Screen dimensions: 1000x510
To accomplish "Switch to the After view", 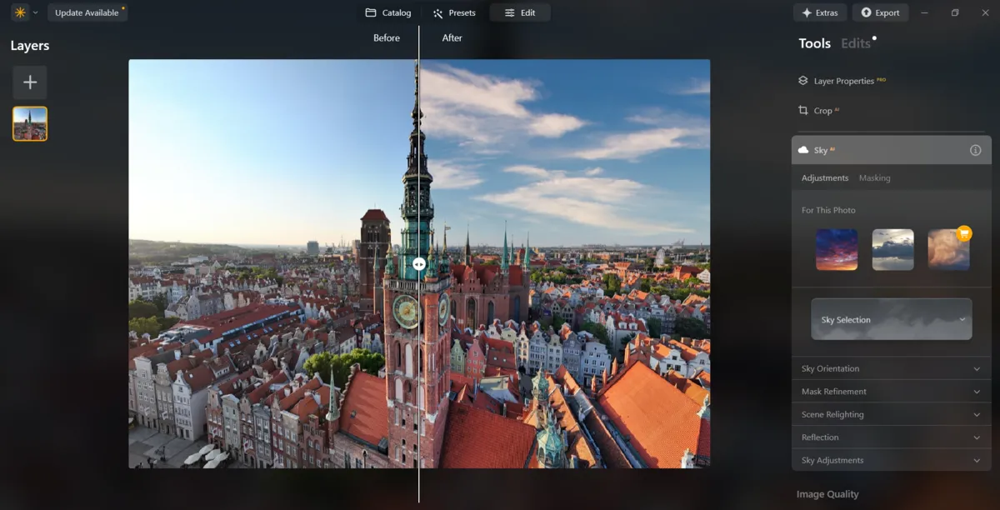I will pyautogui.click(x=451, y=37).
